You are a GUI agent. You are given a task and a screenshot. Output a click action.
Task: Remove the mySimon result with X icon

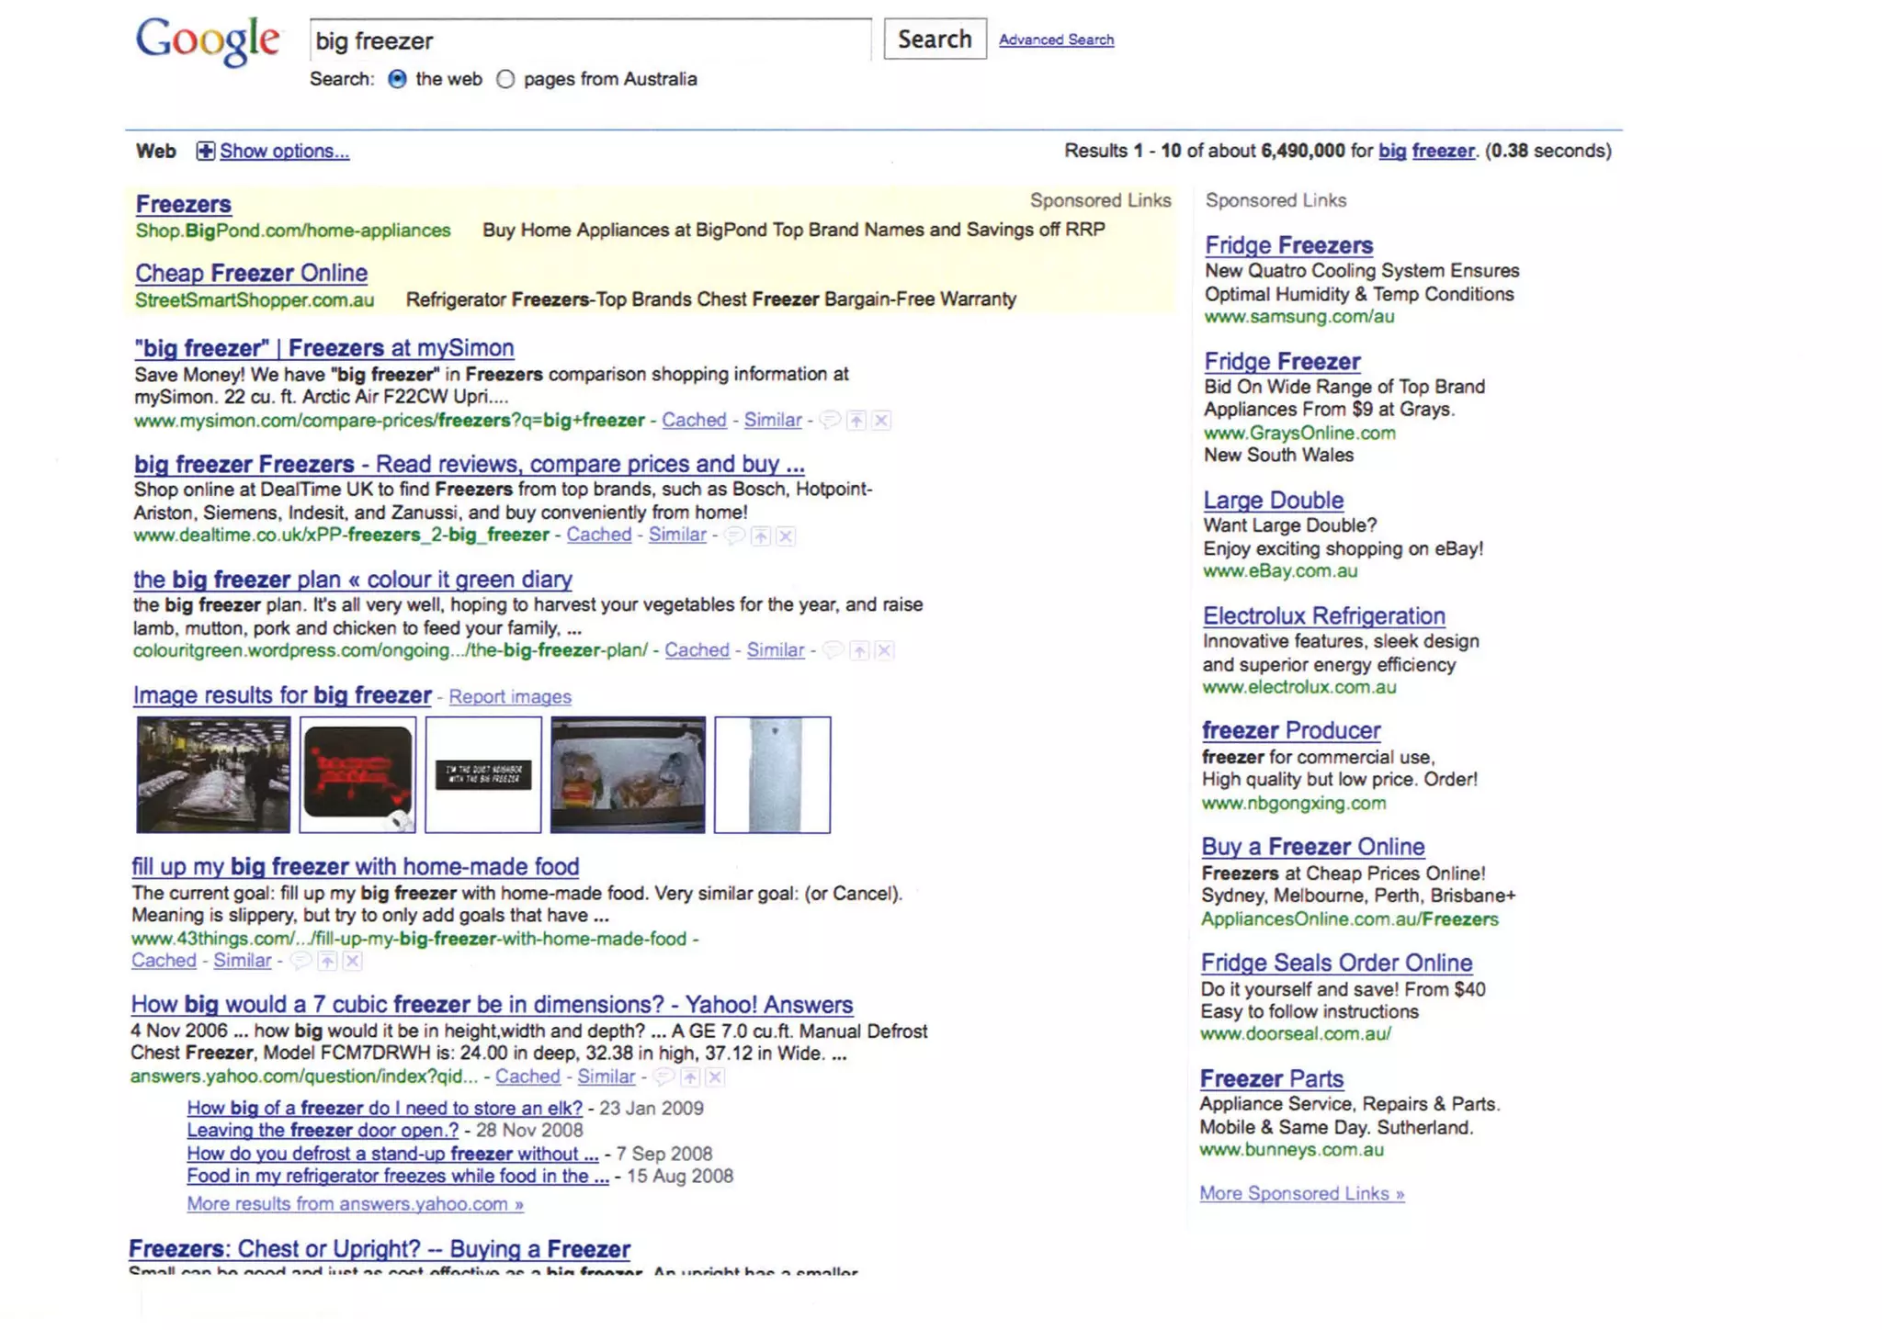[x=881, y=421]
